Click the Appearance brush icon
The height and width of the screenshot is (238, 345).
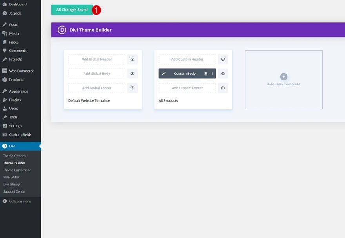click(x=5, y=91)
